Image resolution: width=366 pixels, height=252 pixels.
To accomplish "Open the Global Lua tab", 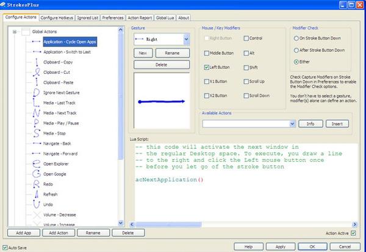I will 165,18.
